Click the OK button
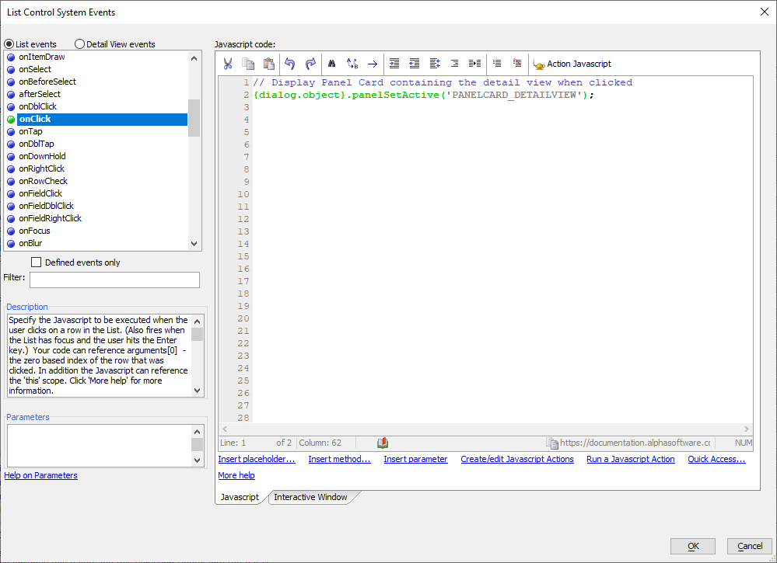Viewport: 777px width, 563px height. [693, 546]
